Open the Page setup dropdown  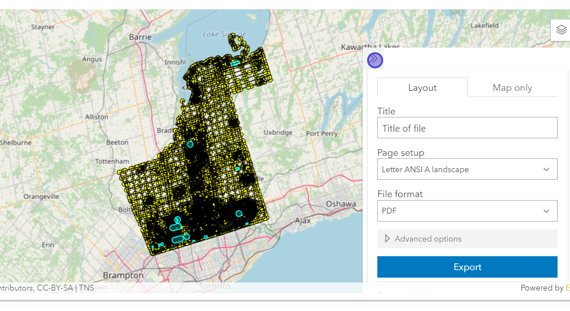tap(467, 170)
